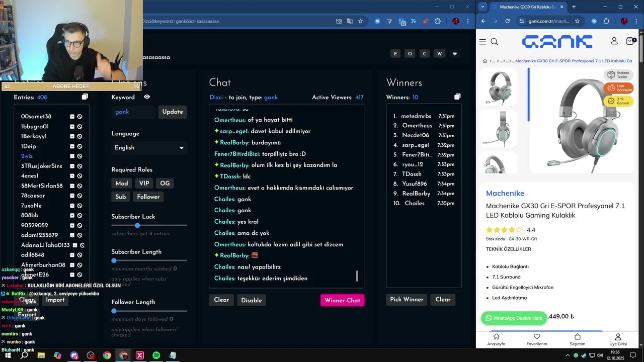The height and width of the screenshot is (362, 644).
Task: Ban entrant 2wiz with the block icon
Action: click(x=79, y=156)
